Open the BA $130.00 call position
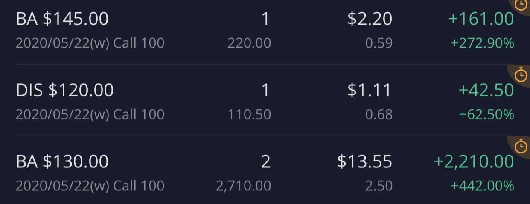Viewport: 530px width, 204px height. (265, 172)
